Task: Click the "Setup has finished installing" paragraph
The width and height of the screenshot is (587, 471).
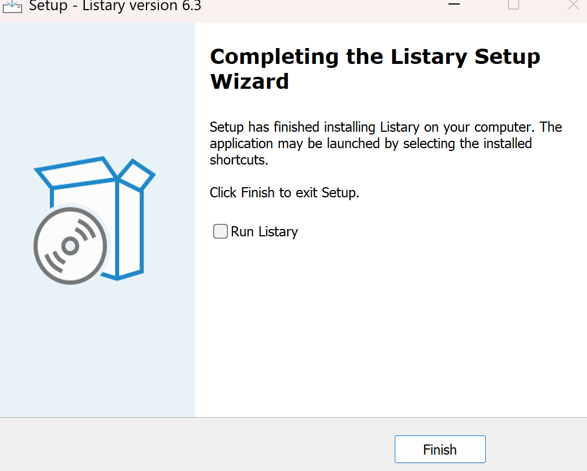Action: 386,144
